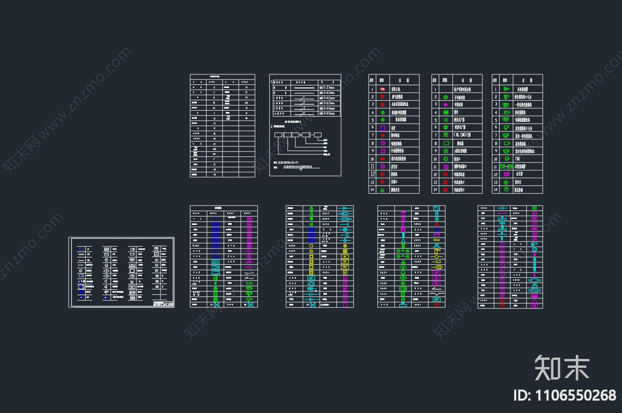Image resolution: width=622 pixels, height=413 pixels.
Task: Open the rightmost colored symbol sheet in bottom row
Action: pos(510,257)
